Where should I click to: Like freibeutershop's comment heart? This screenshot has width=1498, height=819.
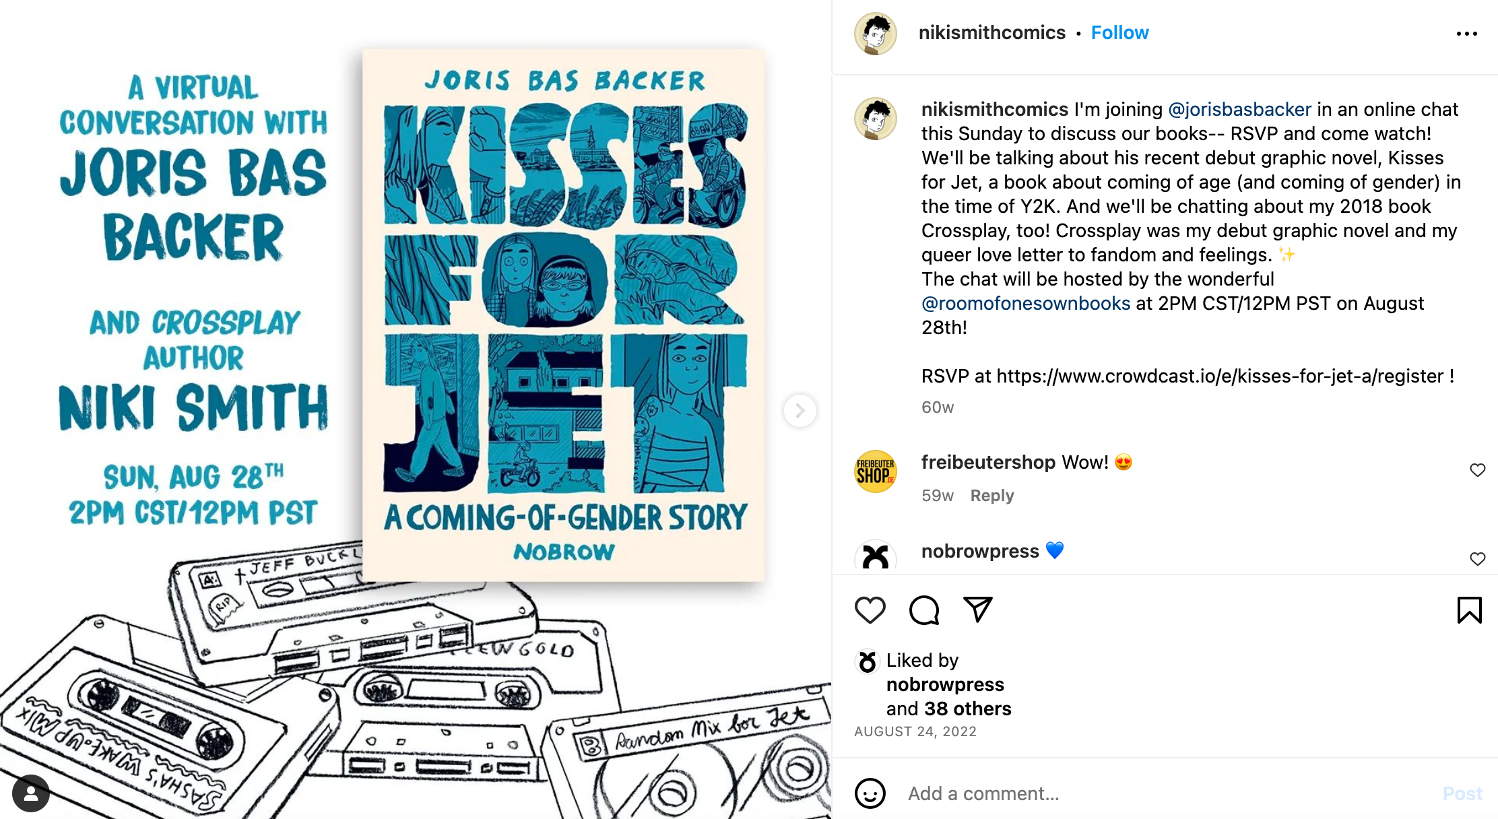click(1477, 470)
